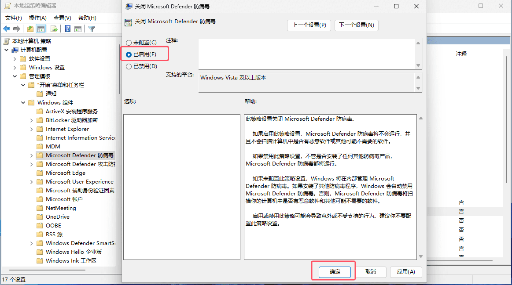Click the Filter funnel icon
This screenshot has width=512, height=285.
point(92,29)
